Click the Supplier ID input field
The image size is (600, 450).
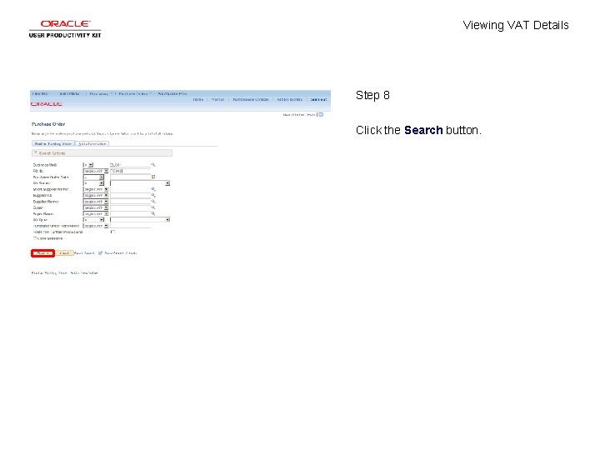click(x=130, y=196)
